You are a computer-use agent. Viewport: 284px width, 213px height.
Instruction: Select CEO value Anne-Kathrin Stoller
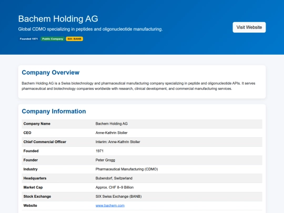click(x=111, y=133)
